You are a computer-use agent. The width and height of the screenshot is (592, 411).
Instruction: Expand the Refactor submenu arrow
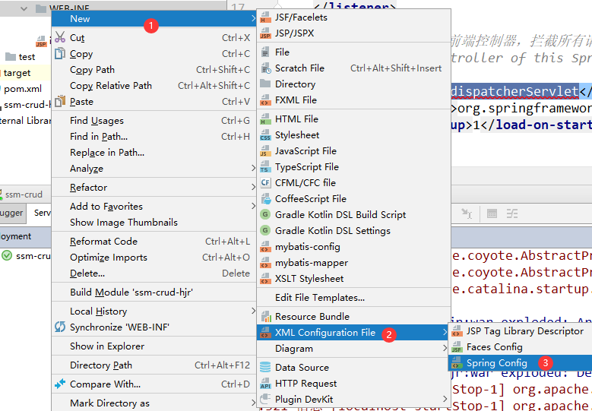coord(253,187)
